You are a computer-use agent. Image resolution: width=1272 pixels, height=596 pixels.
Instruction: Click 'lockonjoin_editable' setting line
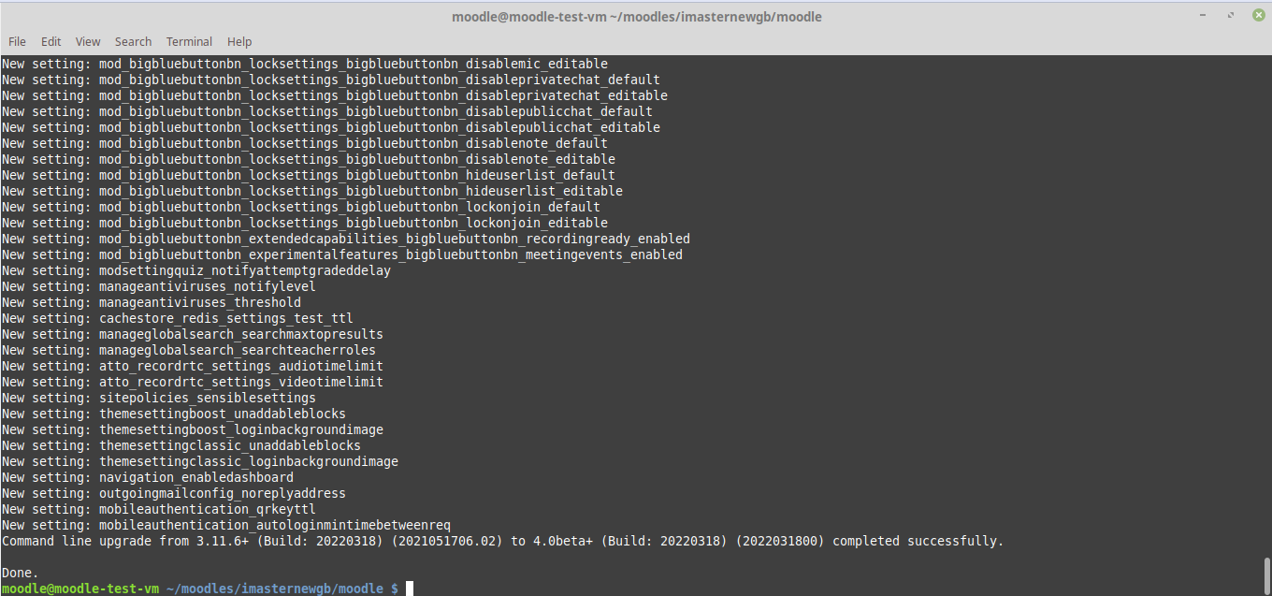pyautogui.click(x=305, y=223)
